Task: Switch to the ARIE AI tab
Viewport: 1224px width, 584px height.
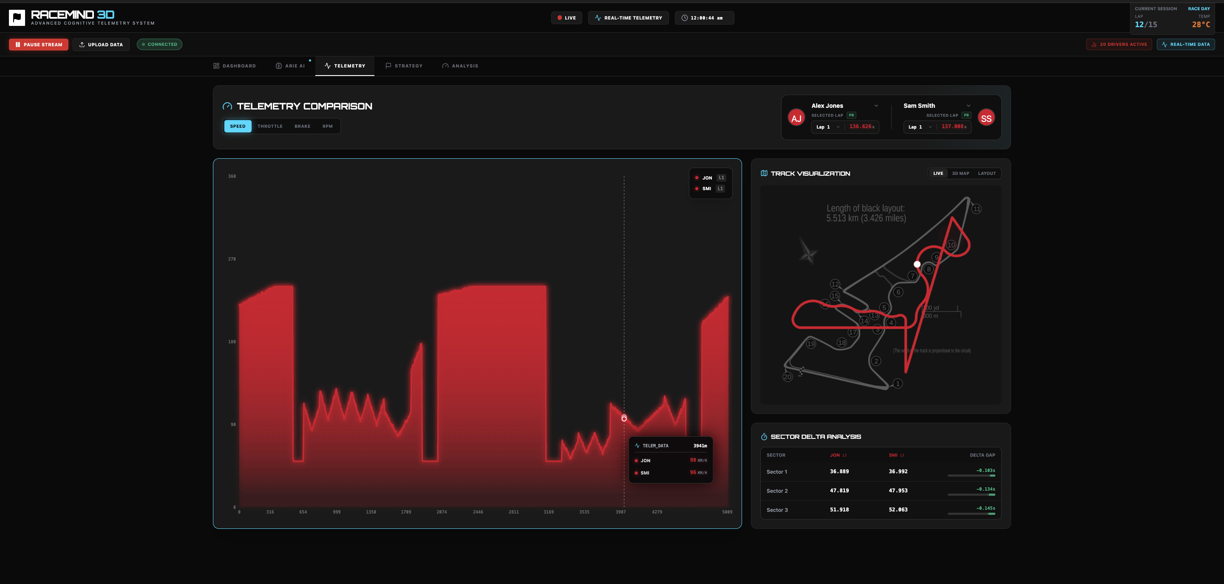Action: click(290, 66)
